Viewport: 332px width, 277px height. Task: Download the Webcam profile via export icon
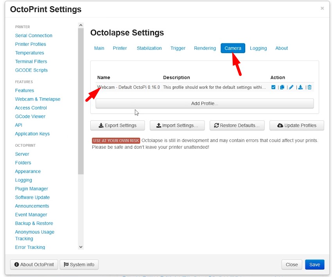pyautogui.click(x=300, y=87)
